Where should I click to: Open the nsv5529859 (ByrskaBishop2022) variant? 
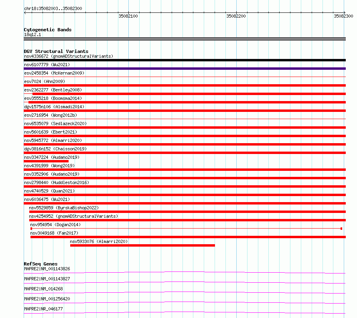(64, 208)
